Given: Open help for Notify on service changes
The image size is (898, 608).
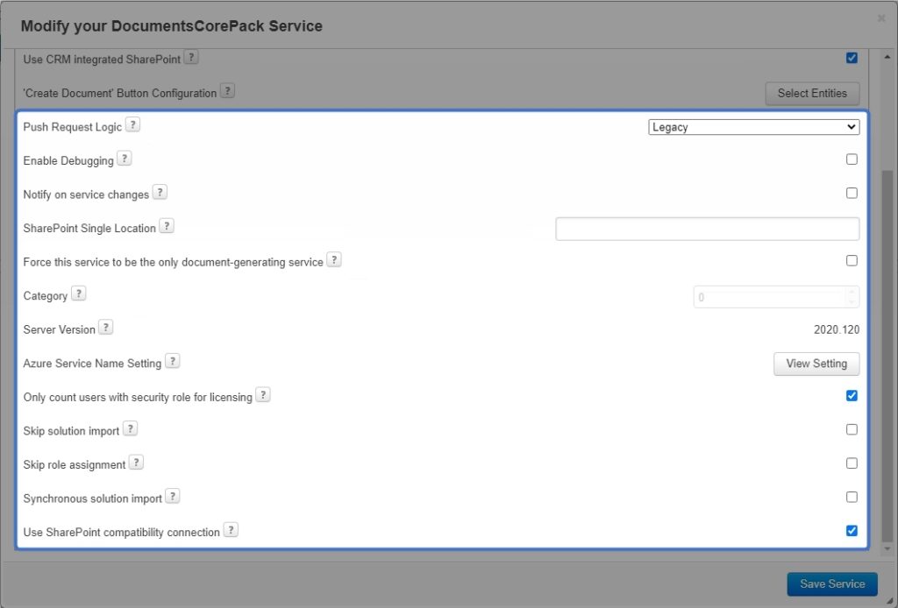Looking at the screenshot, I should [x=160, y=191].
